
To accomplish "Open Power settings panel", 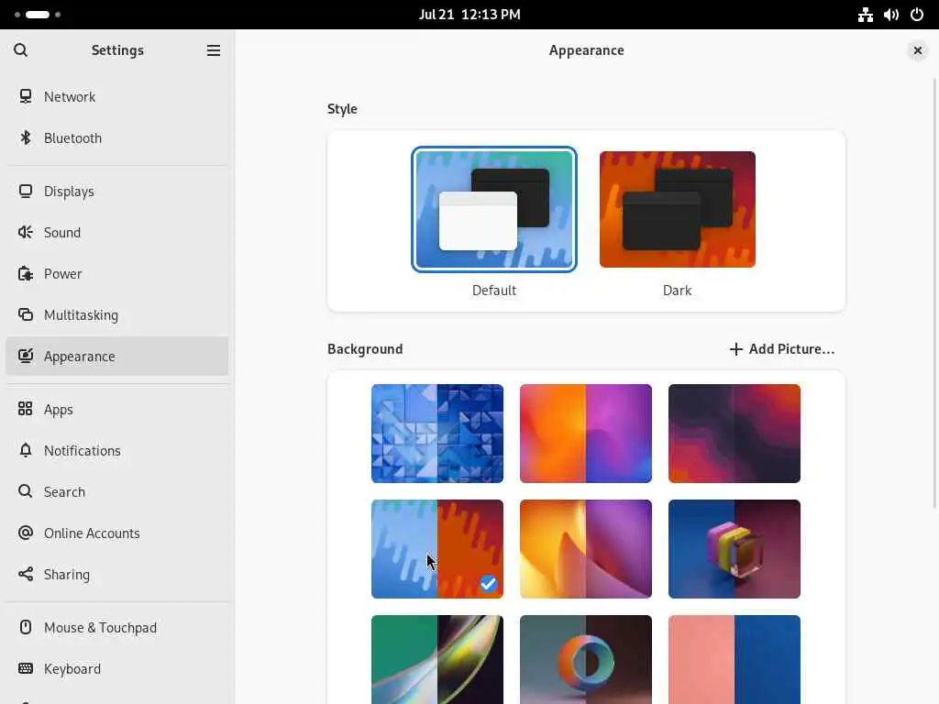I will [x=117, y=273].
